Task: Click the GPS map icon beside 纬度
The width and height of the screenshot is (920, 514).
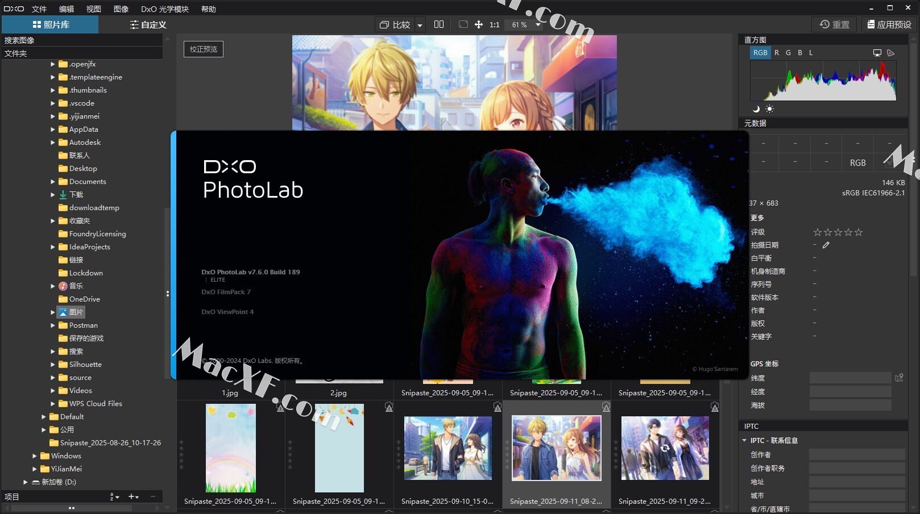Action: (x=898, y=378)
